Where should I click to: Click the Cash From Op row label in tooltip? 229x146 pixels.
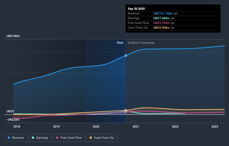pyautogui.click(x=138, y=28)
